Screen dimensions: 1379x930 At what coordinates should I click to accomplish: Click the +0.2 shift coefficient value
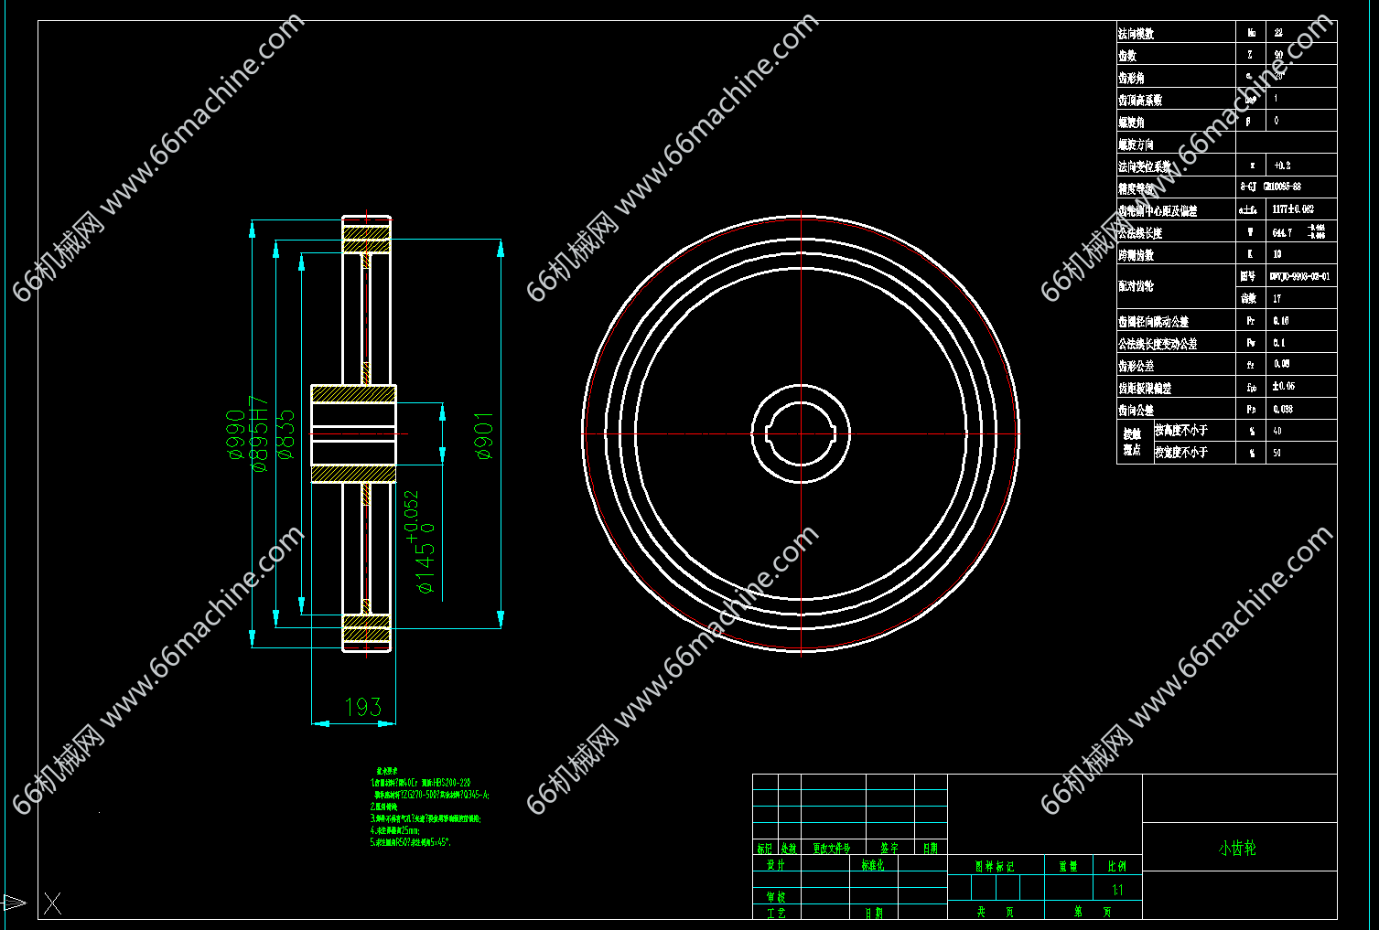1282,166
